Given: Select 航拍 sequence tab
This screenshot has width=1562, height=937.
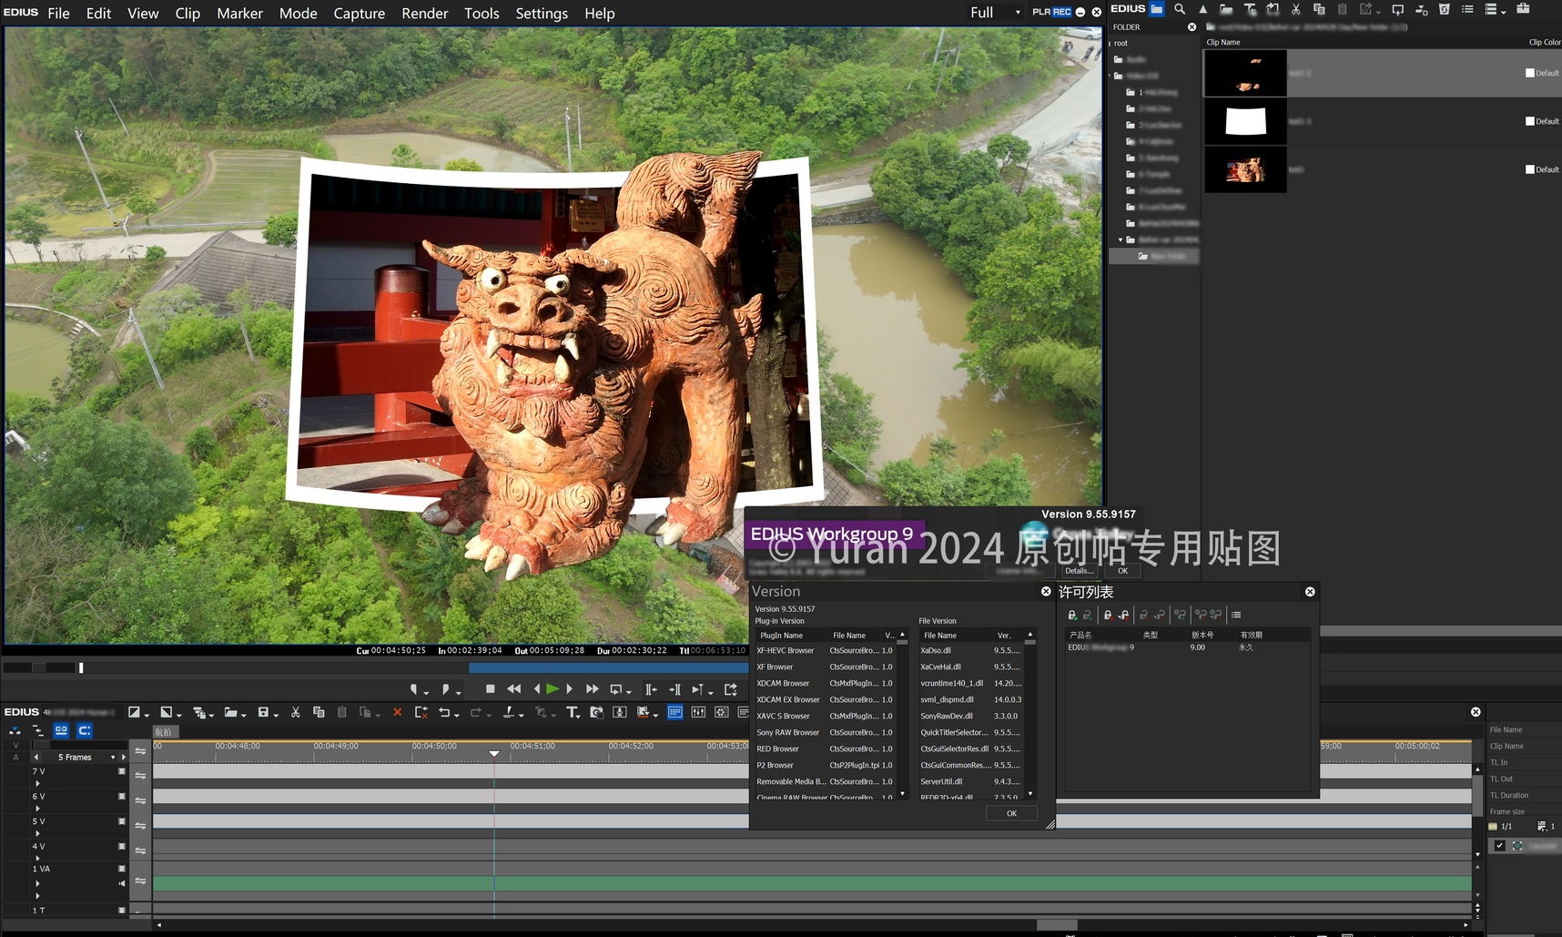Looking at the screenshot, I should [164, 731].
